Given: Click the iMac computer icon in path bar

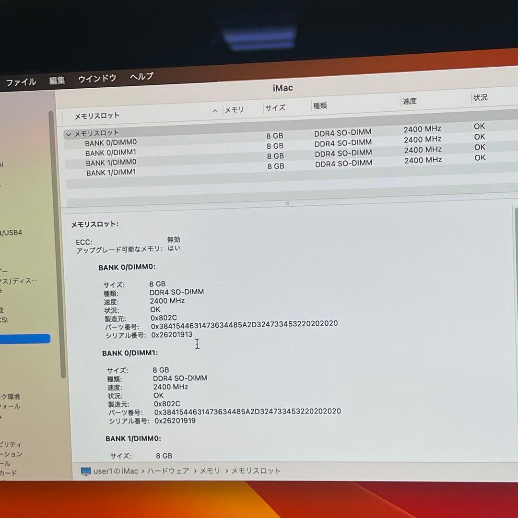Looking at the screenshot, I should (86, 471).
